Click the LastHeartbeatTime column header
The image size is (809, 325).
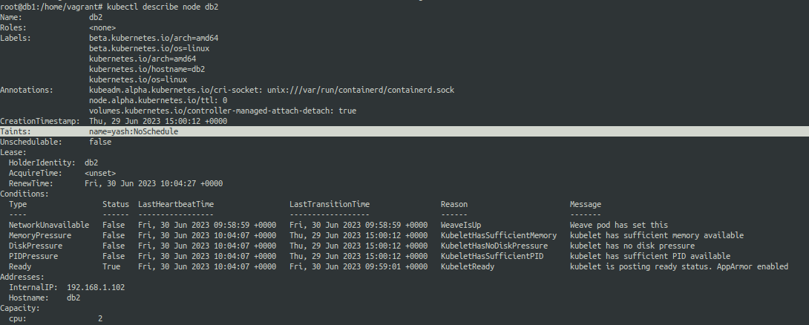pos(176,204)
